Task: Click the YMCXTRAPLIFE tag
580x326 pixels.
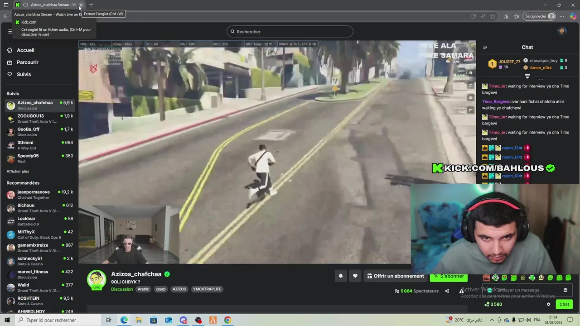Action: click(207, 289)
